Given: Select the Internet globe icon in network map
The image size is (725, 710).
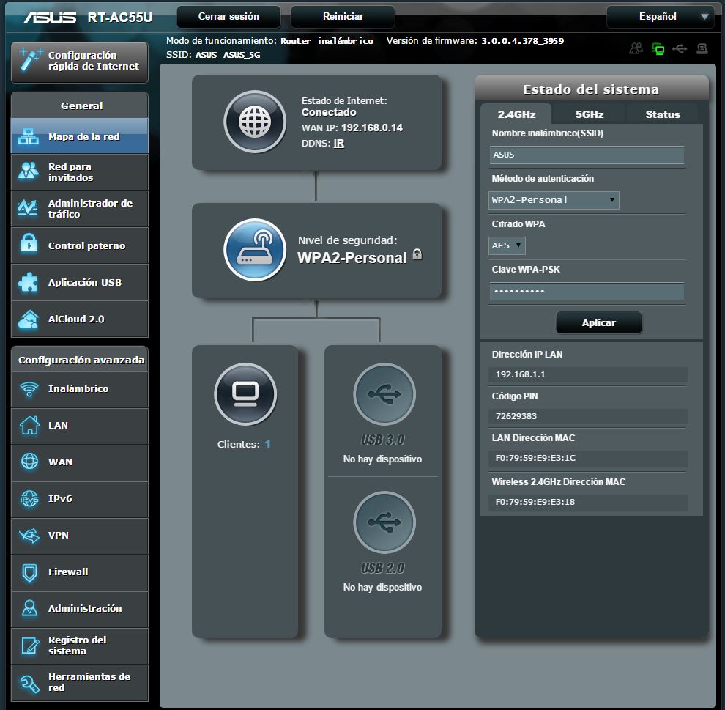Looking at the screenshot, I should (x=255, y=122).
